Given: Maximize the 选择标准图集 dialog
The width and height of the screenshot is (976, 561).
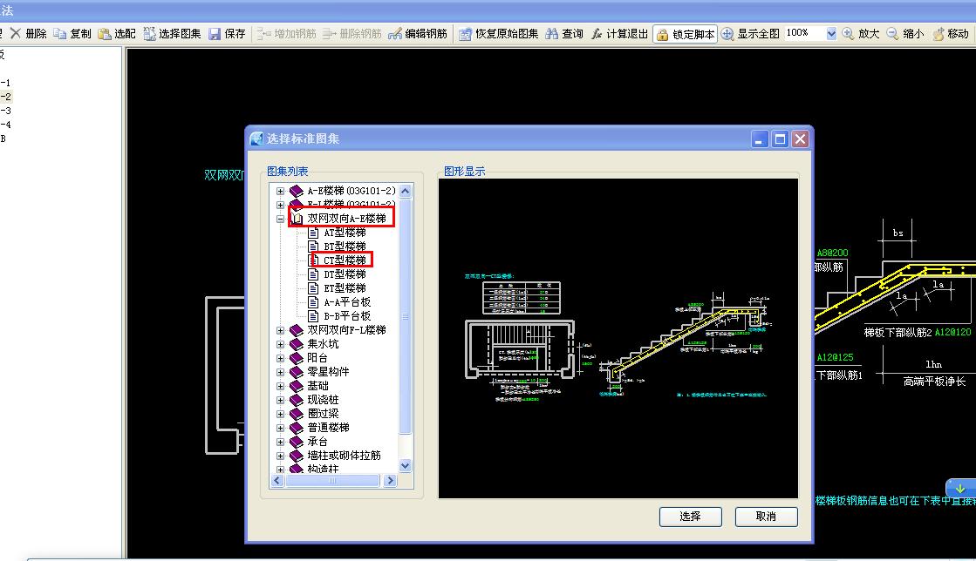Looking at the screenshot, I should (x=779, y=139).
